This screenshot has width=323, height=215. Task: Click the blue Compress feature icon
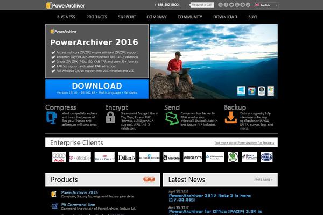[x=52, y=118]
